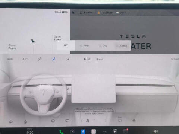Tap the 12:58 pm clock text
179x134 pixels.
coord(107,13)
